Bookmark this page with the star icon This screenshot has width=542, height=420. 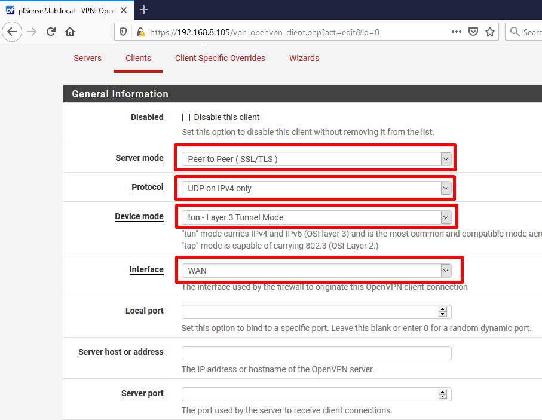[x=490, y=32]
